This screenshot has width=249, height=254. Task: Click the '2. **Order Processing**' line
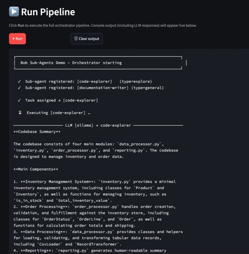point(95,207)
